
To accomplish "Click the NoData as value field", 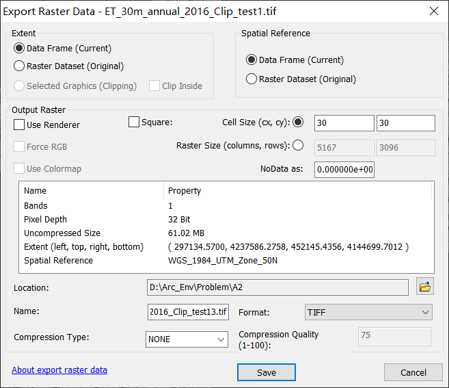I will click(x=344, y=170).
